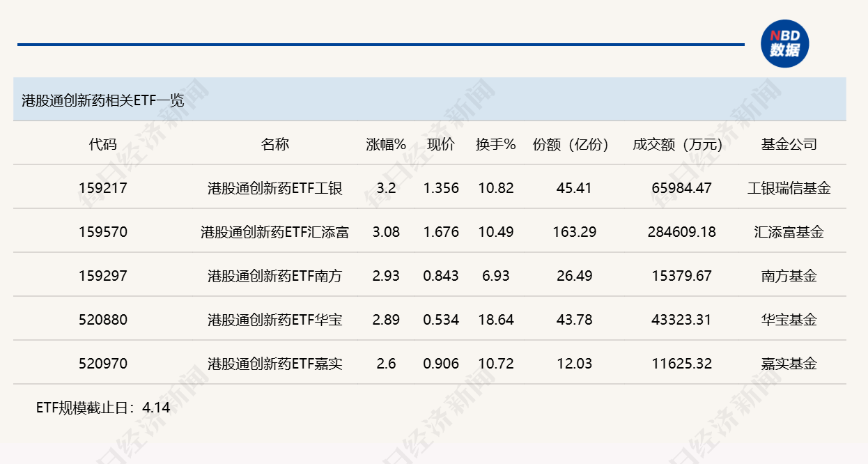This screenshot has height=464, width=868.
Task: Click the 名称 column header
Action: pyautogui.click(x=274, y=144)
